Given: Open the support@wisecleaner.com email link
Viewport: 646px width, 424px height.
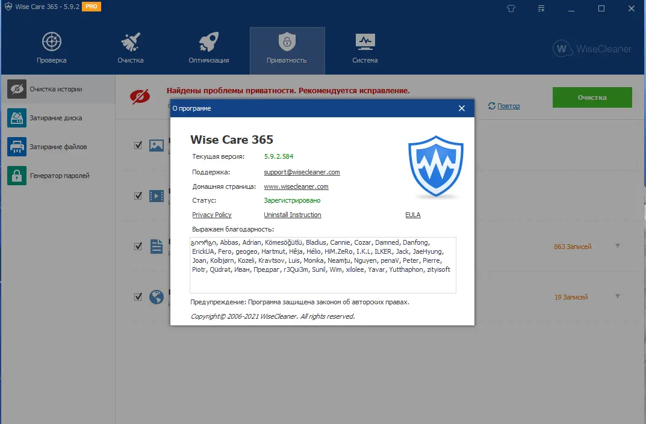Looking at the screenshot, I should (x=302, y=172).
